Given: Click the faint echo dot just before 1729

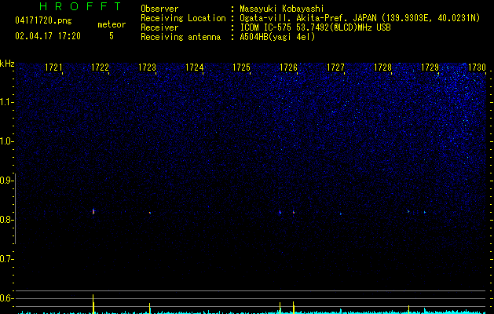Looking at the screenshot, I should [x=424, y=212].
